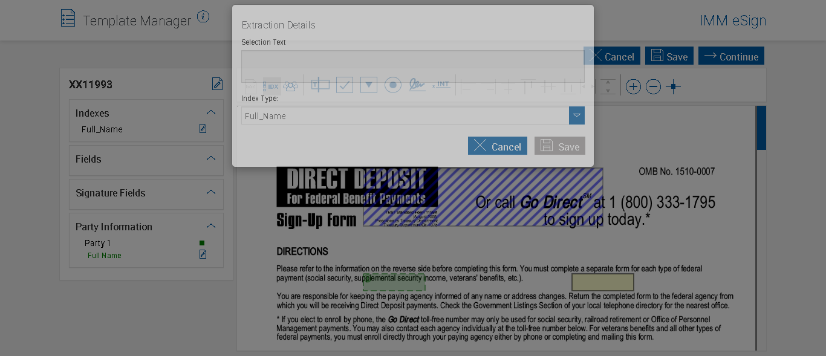Select the green dashed field on document
Viewport: 826px width, 356px height.
[394, 282]
